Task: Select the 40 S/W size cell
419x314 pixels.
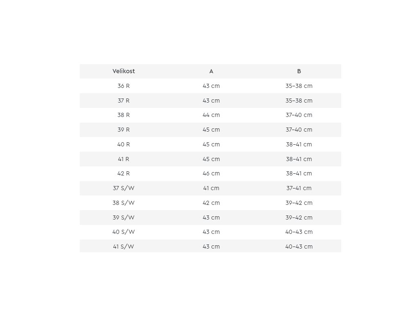Action: [x=124, y=232]
